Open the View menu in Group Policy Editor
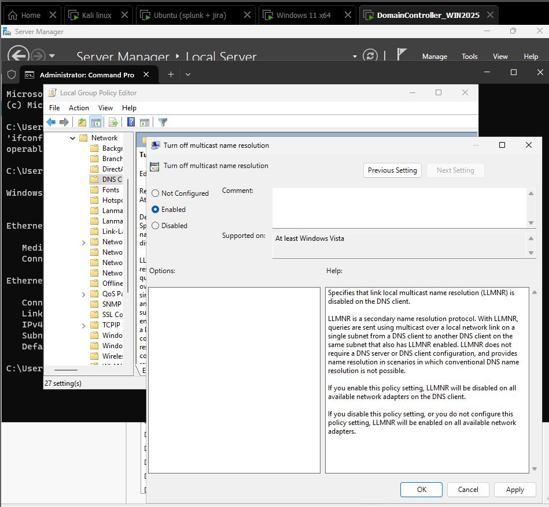549x507 pixels. click(x=105, y=107)
